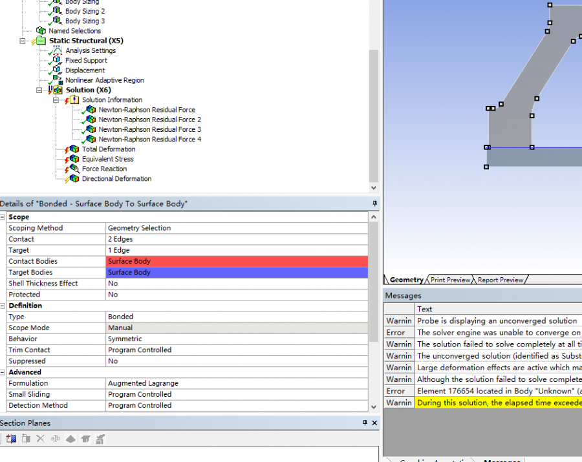Click the New Section Plane icon

(x=11, y=439)
